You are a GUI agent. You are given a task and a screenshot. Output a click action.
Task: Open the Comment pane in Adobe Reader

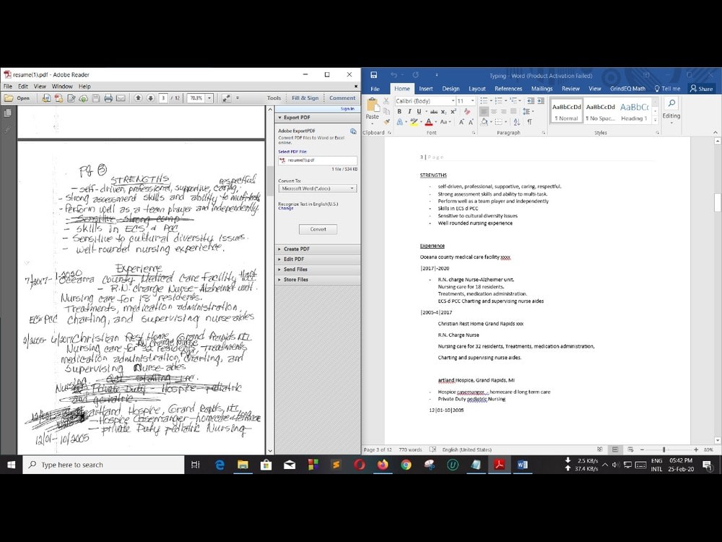coord(342,98)
